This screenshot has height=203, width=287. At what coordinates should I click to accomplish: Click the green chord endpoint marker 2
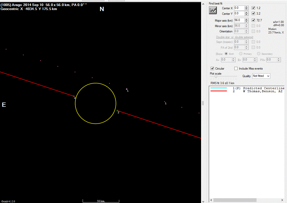[117, 111]
